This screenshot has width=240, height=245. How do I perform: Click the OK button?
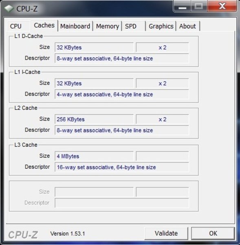[x=213, y=233]
